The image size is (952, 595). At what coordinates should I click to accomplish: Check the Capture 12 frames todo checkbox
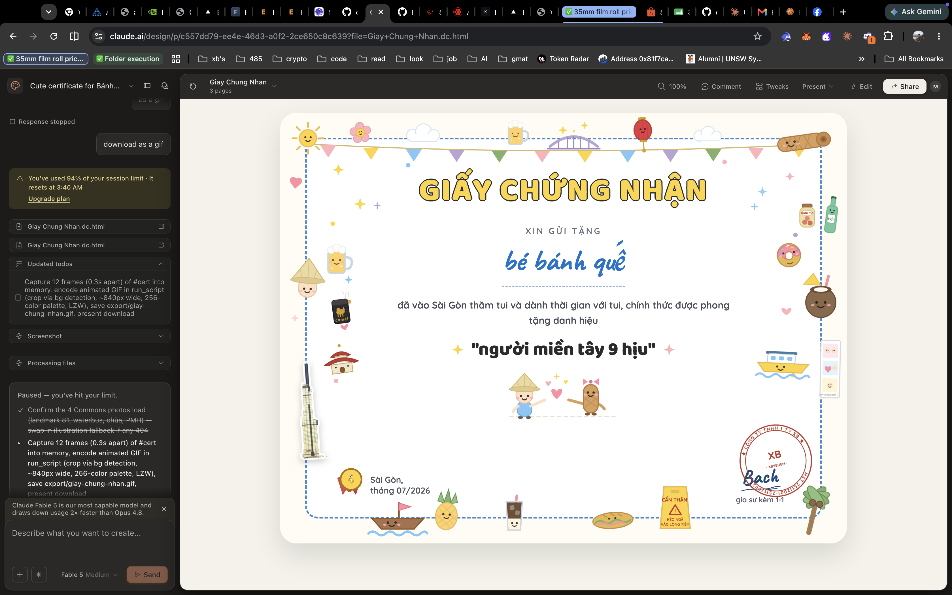coord(18,297)
